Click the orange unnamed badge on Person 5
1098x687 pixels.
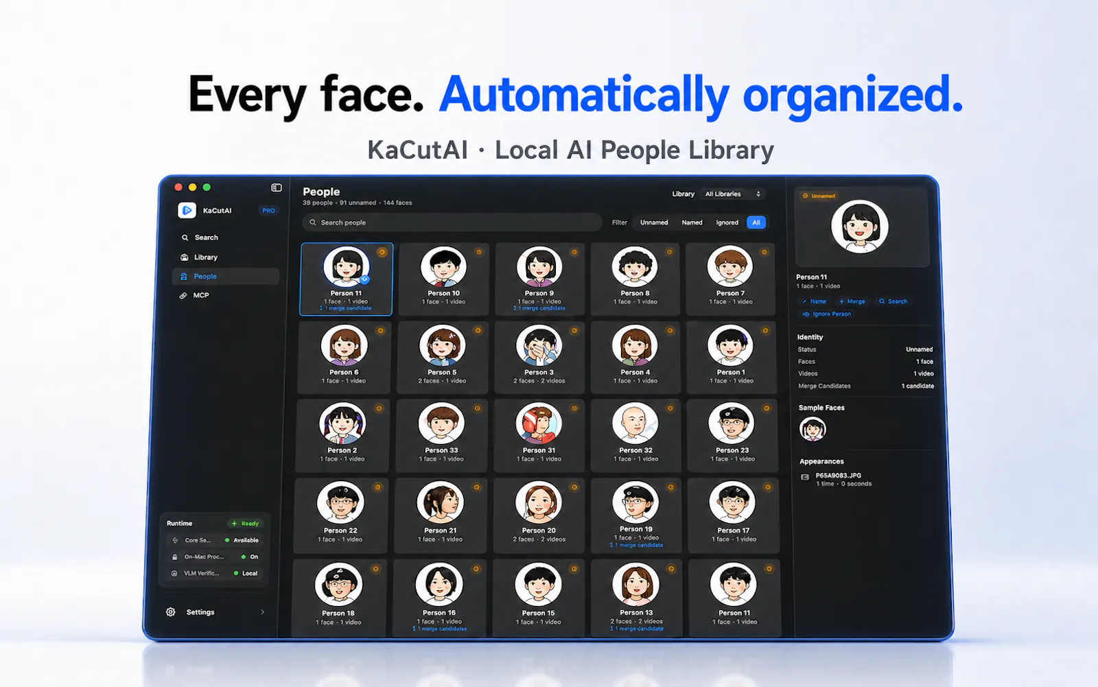(478, 331)
